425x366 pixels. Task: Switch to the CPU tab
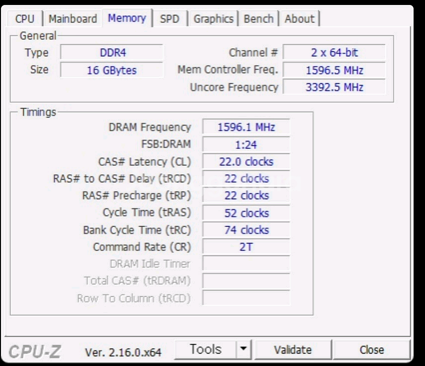pos(25,19)
